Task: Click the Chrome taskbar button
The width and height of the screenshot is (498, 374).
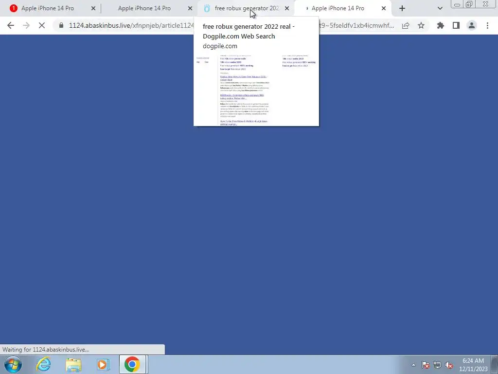Action: click(132, 364)
